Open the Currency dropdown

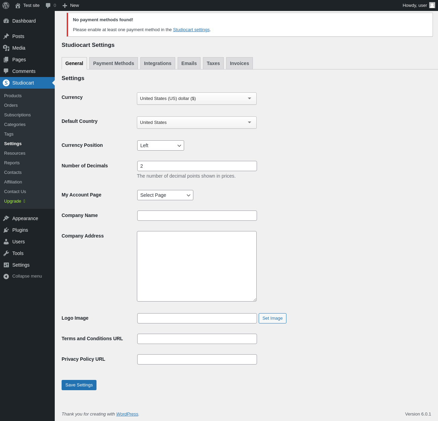click(x=197, y=99)
